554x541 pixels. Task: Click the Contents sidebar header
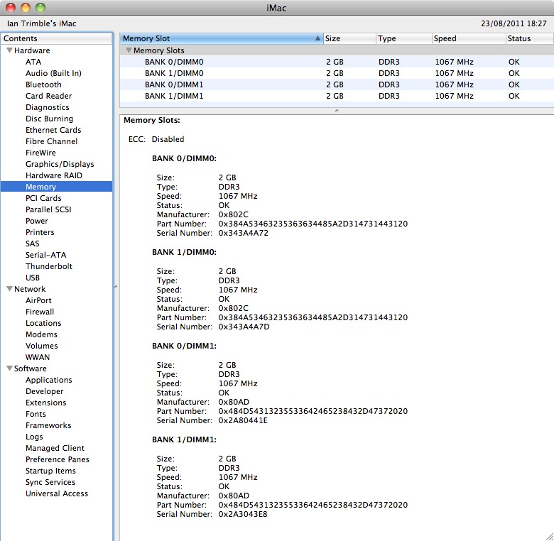[57, 38]
